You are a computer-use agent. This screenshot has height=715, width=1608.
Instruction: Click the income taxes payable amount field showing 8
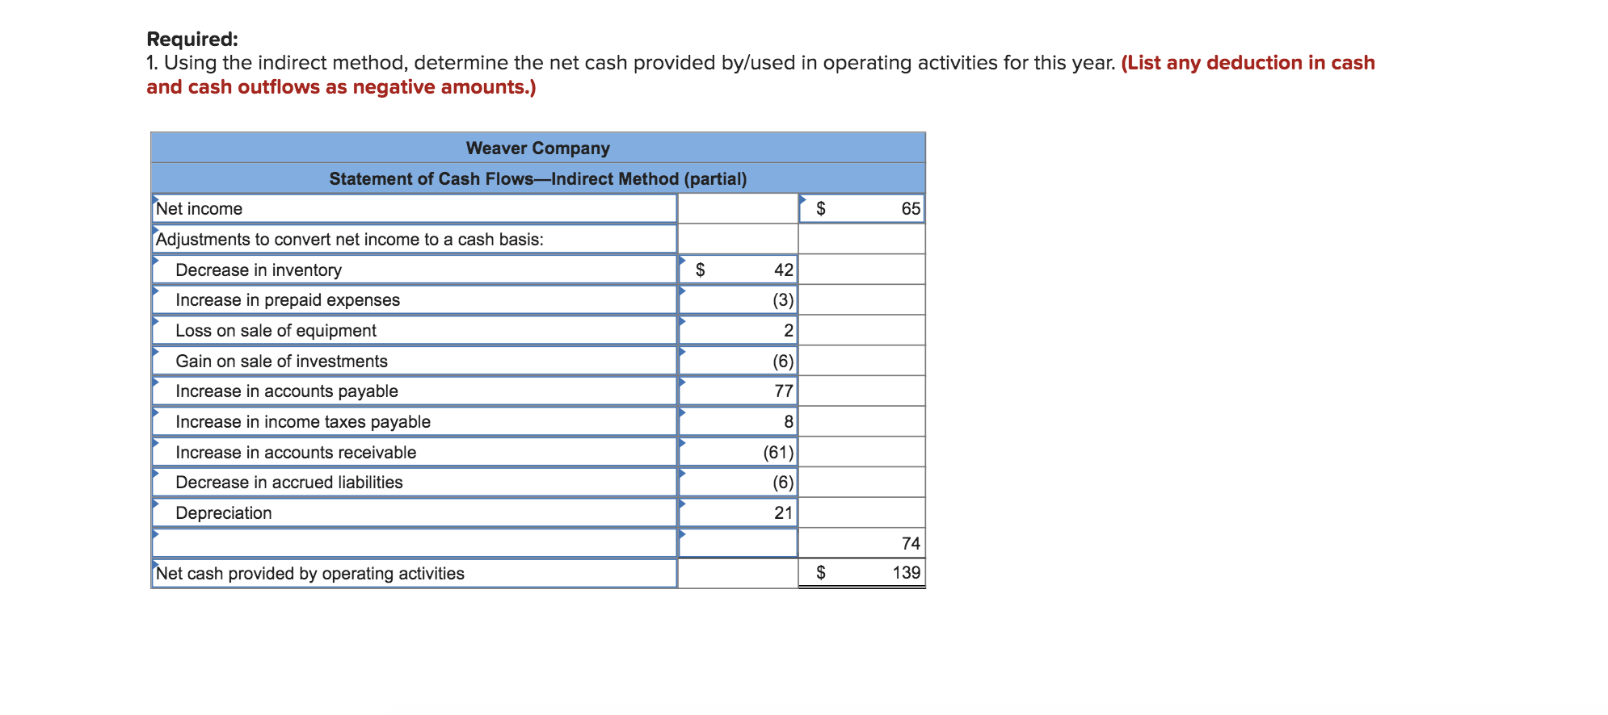click(738, 421)
